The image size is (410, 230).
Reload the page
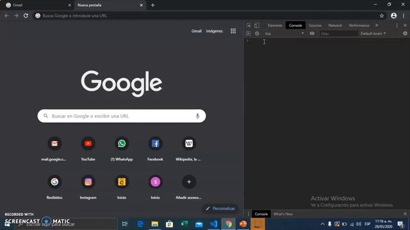tap(26, 15)
